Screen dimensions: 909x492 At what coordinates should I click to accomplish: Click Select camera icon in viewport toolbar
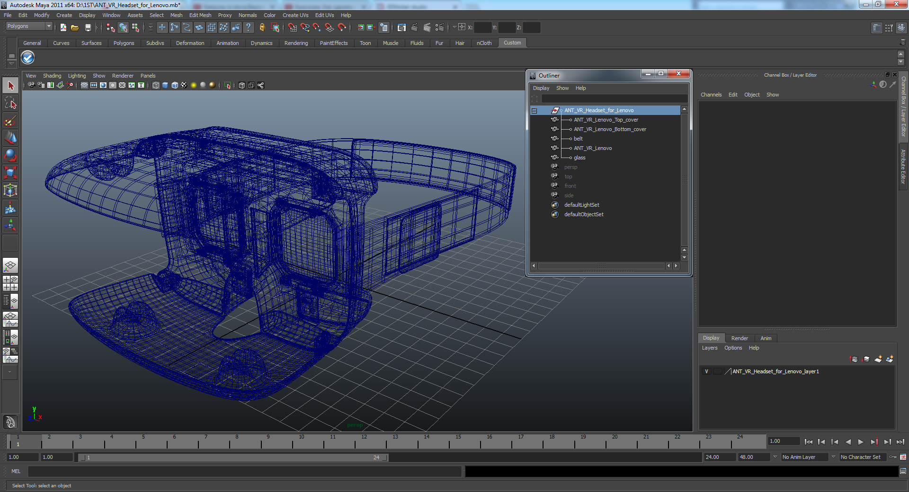[31, 85]
